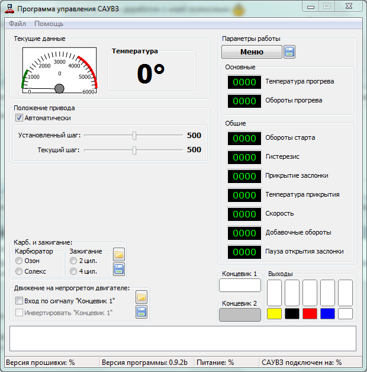367x372 pixels.
Task: Click the output indicator above the yellow swatch
Action: [274, 293]
